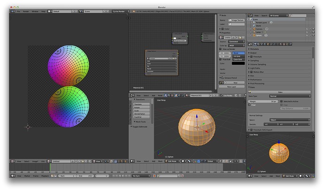Screen dimensions: 324x190
Task: Open the Render properties tab icon
Action: pyautogui.click(x=255, y=44)
